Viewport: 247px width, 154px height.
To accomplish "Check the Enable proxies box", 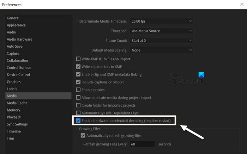I will click(78, 90).
